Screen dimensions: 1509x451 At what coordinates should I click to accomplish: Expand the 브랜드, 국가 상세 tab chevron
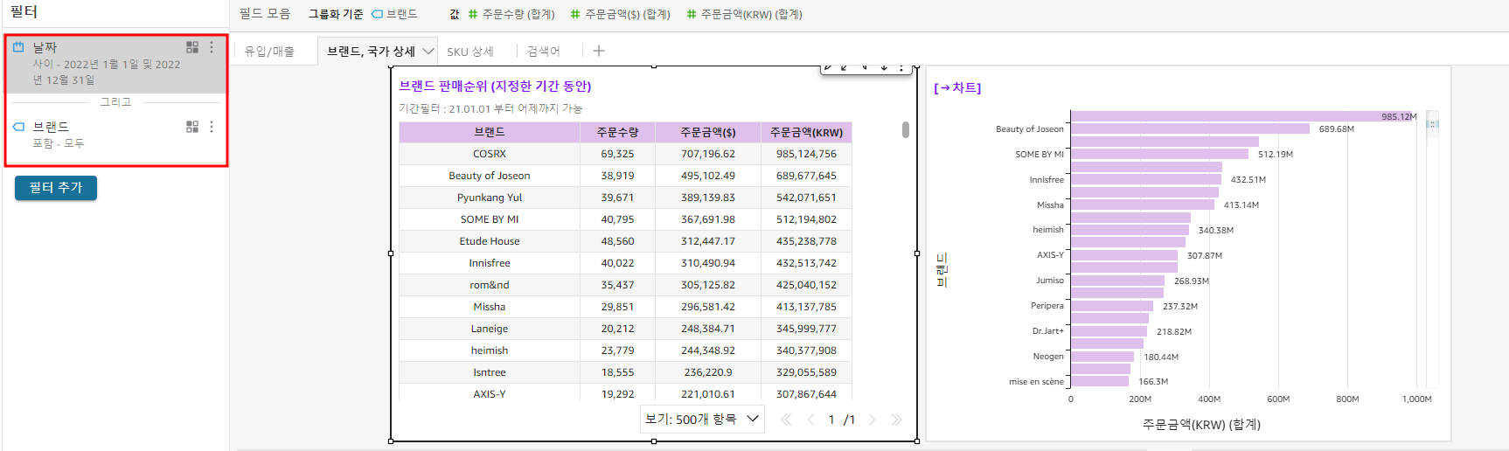pyautogui.click(x=428, y=51)
